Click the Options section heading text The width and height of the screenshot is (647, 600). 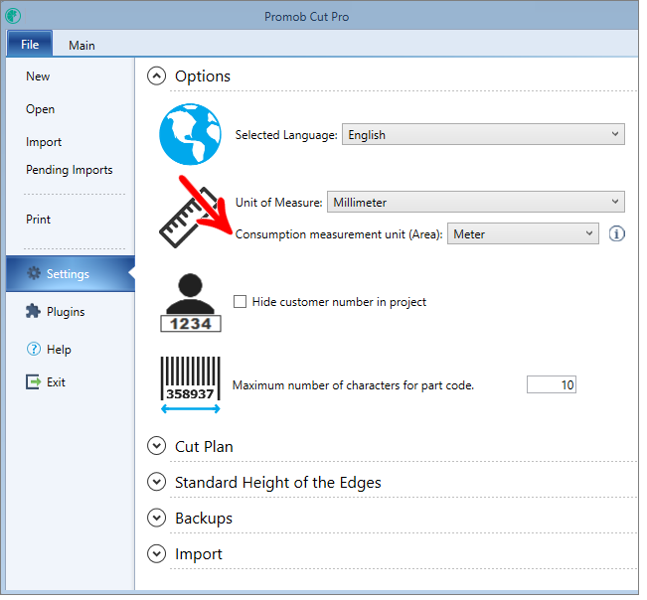point(205,77)
